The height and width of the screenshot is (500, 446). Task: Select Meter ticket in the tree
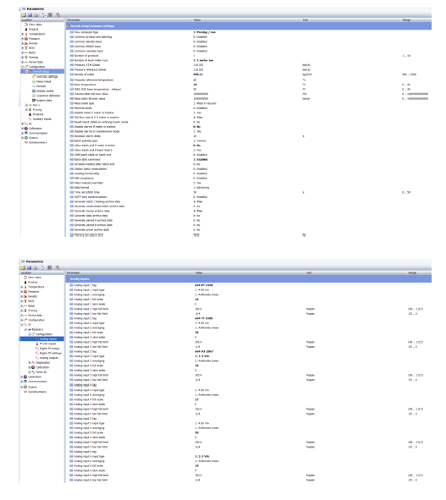pyautogui.click(x=44, y=81)
